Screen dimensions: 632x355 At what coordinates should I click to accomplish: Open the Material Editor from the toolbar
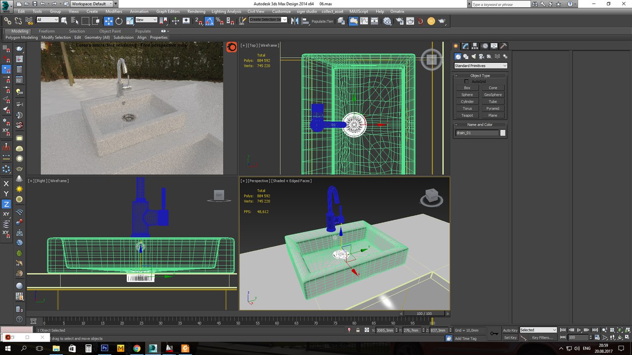point(387,21)
